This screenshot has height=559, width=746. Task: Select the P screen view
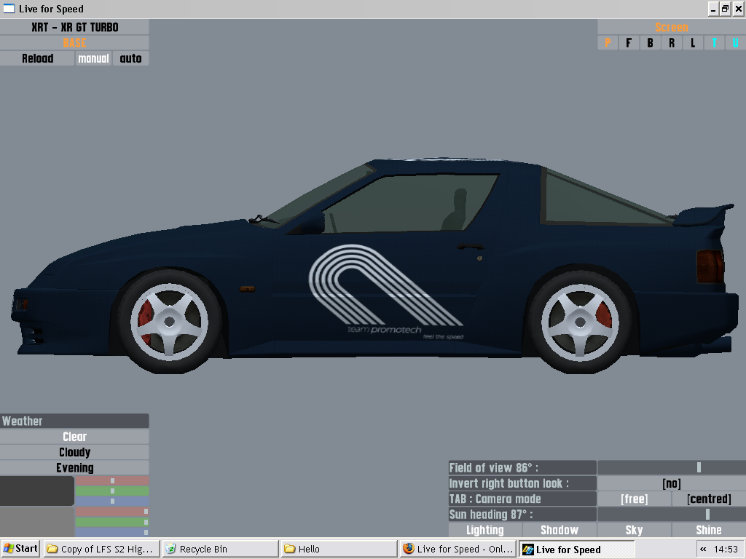point(607,43)
